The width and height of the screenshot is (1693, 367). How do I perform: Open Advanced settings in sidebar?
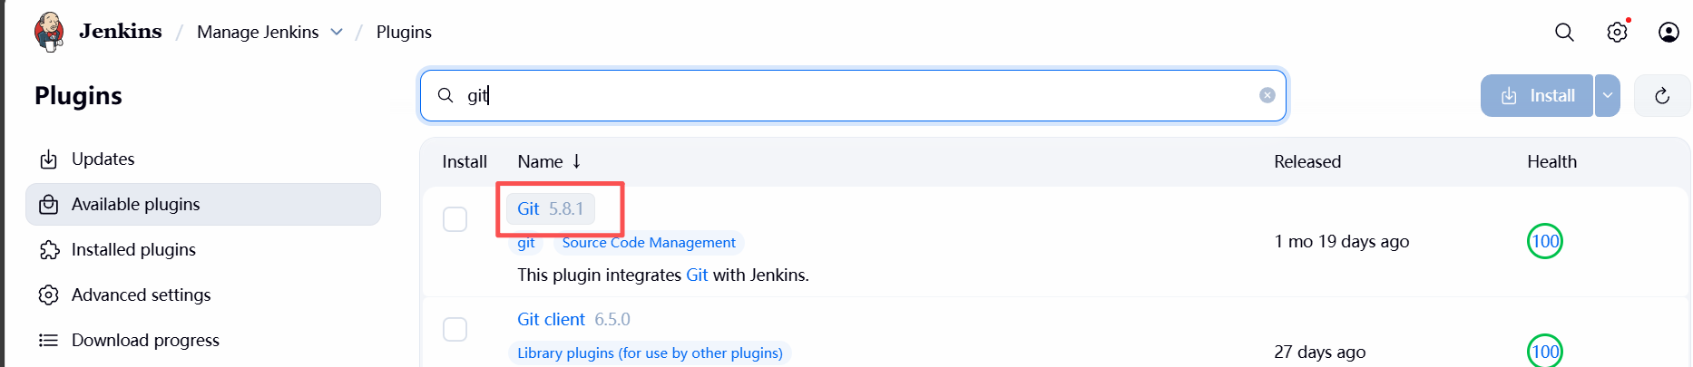pyautogui.click(x=141, y=295)
